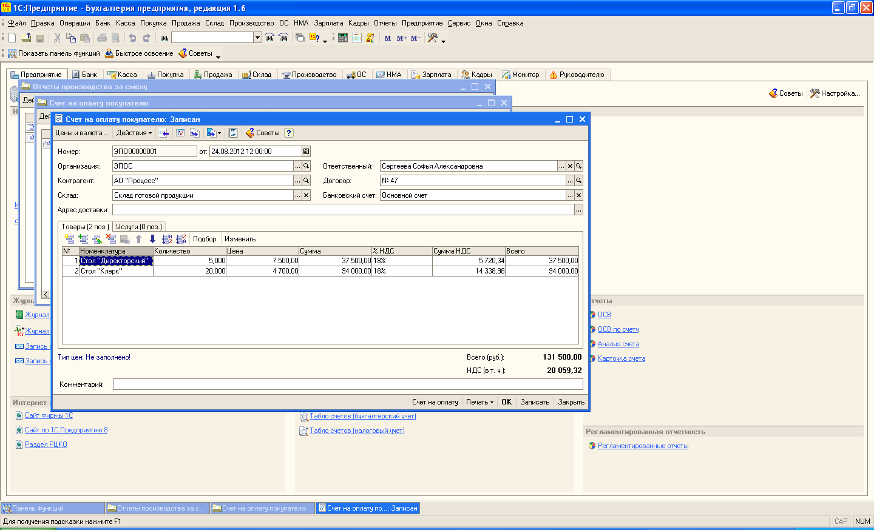Viewport: 874px width, 530px height.
Task: Open the date calendar picker next to invoice date
Action: 306,152
